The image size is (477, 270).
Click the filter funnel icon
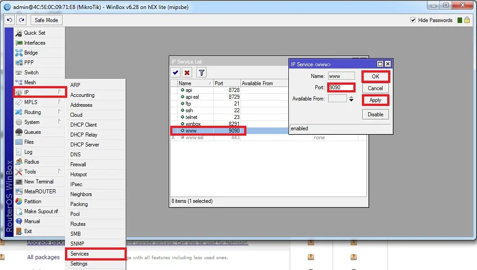coord(201,73)
